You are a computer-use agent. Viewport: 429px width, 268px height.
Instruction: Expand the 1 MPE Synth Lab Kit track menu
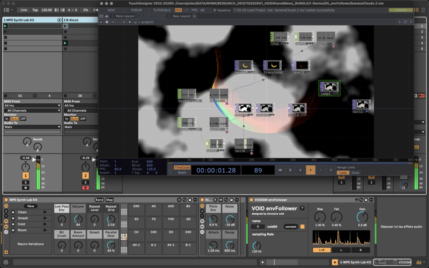tap(59, 20)
